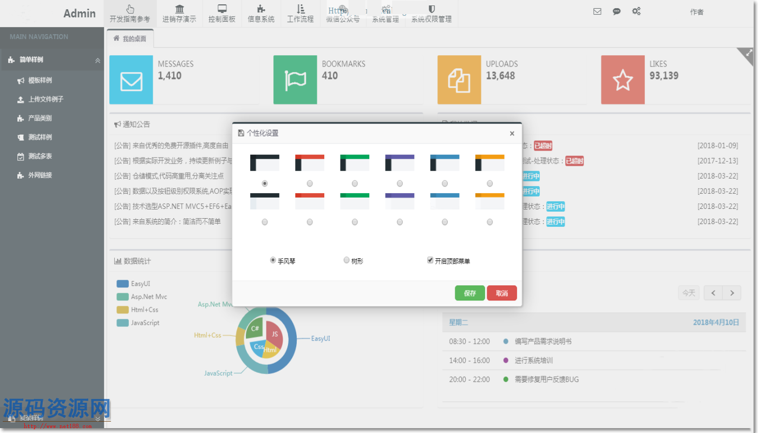This screenshot has width=758, height=433.
Task: Click the envelope mail icon in header
Action: pyautogui.click(x=597, y=11)
